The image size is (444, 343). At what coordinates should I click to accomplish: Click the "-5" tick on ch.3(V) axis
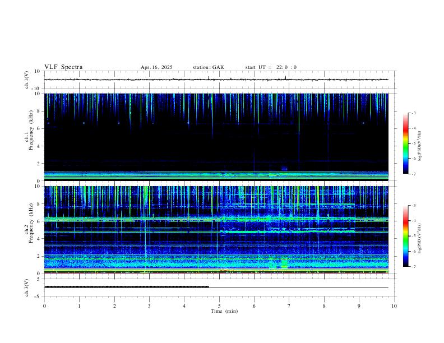[38, 296]
